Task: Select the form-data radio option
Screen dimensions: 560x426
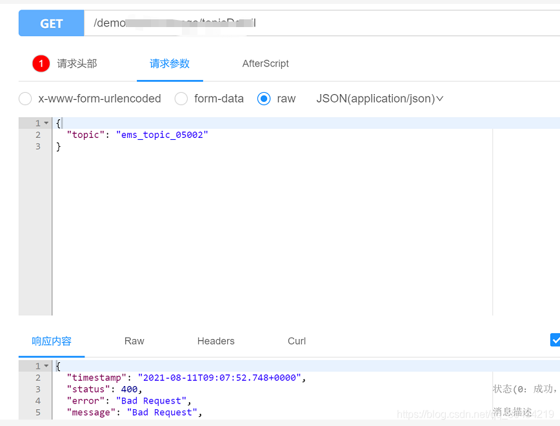Action: pos(181,99)
